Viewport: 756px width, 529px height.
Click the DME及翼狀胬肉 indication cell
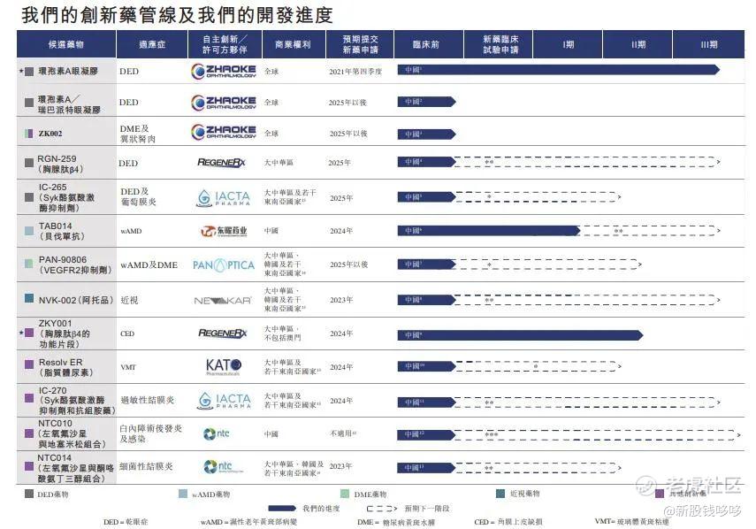137,134
